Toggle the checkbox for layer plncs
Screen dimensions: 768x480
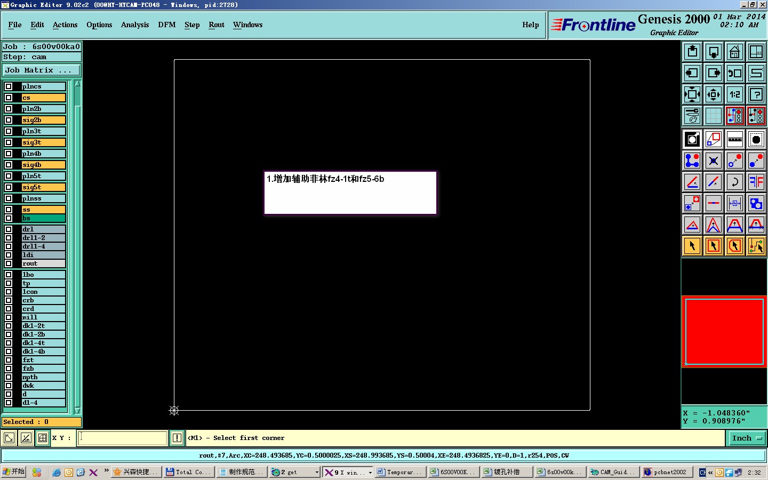pyautogui.click(x=9, y=86)
